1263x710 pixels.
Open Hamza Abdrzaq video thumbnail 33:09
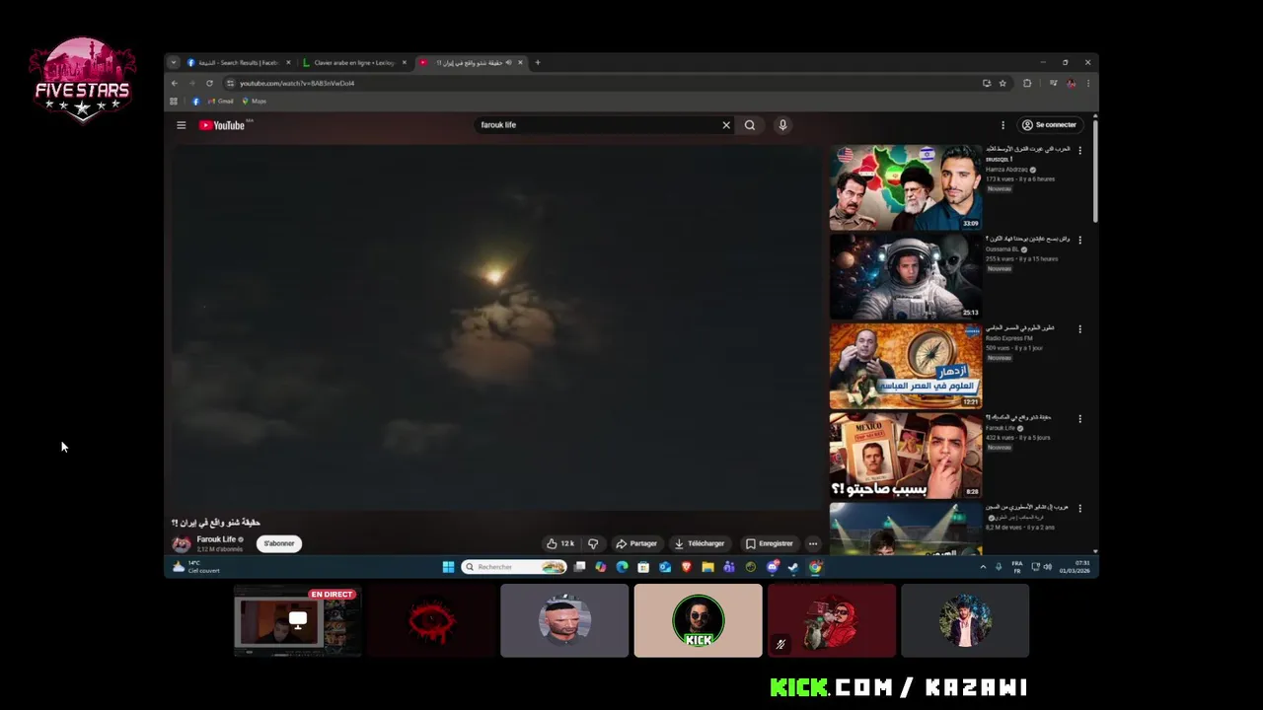coord(906,188)
